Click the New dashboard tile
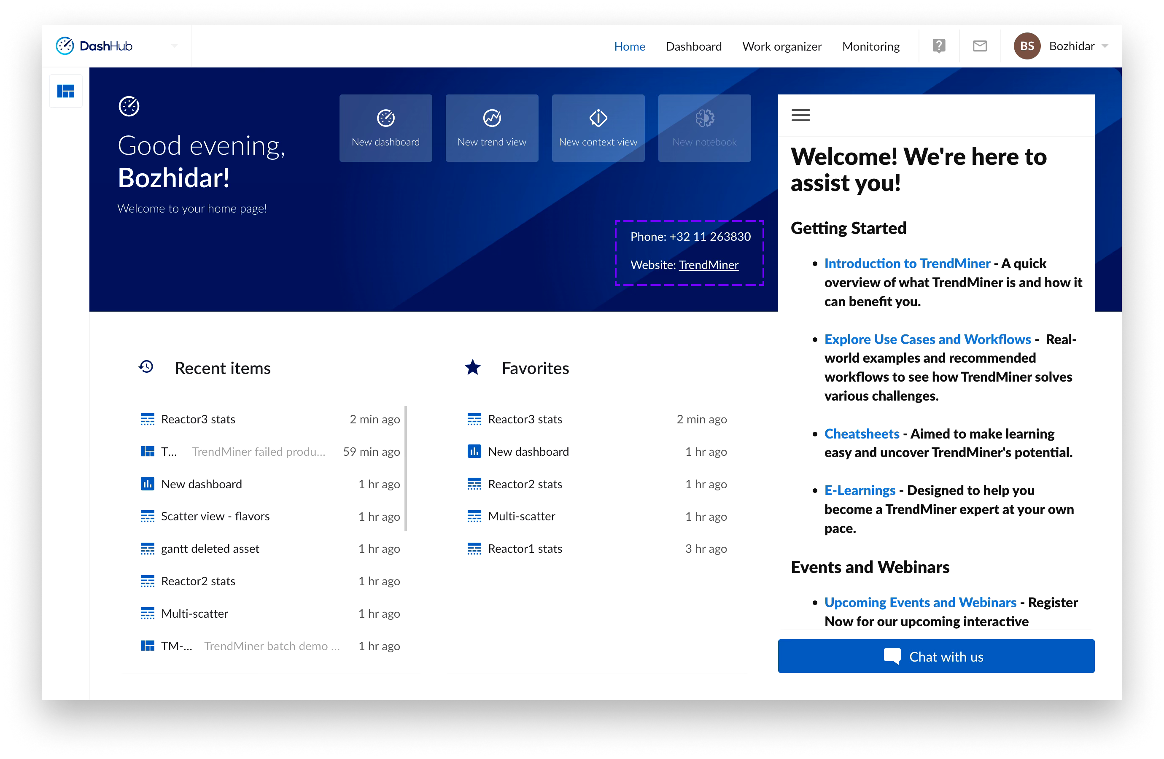This screenshot has width=1164, height=759. (385, 128)
